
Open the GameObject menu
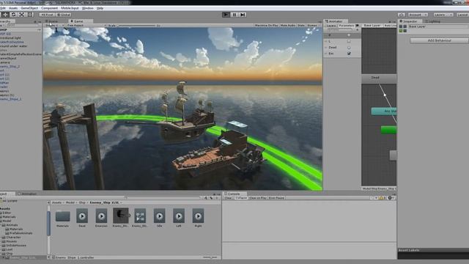coord(29,8)
